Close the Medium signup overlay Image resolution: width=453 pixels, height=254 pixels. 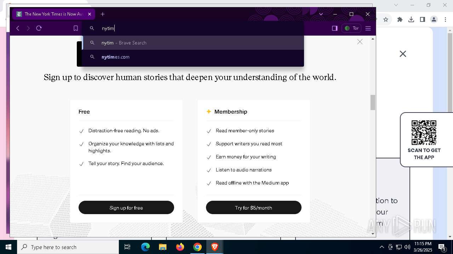coord(360,42)
